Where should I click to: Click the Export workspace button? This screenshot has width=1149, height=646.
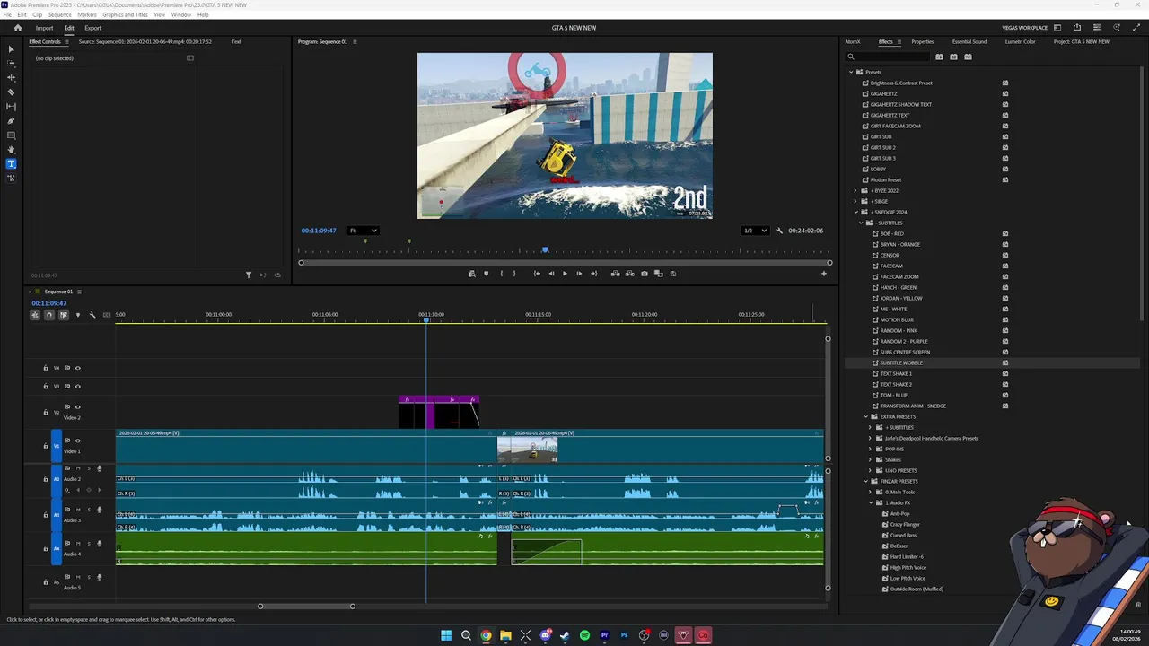point(93,28)
